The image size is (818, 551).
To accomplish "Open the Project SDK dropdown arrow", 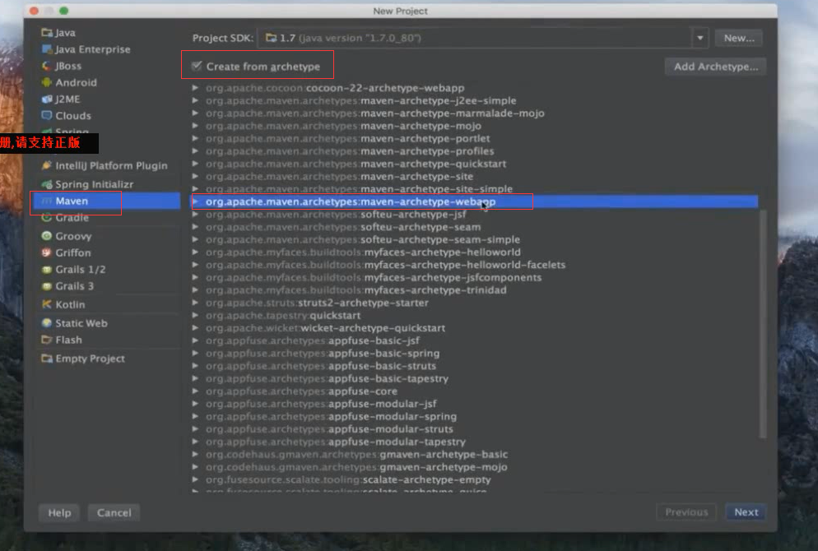I will click(x=700, y=38).
